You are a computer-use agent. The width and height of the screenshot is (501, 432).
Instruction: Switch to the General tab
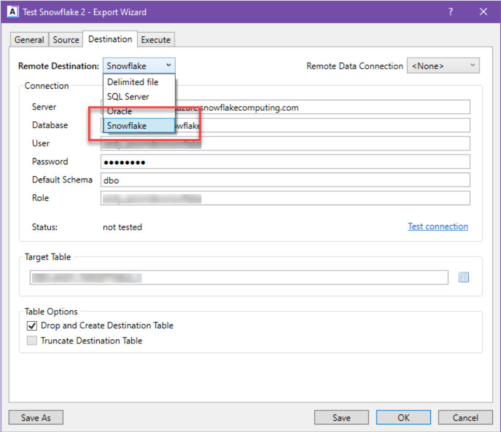(29, 40)
